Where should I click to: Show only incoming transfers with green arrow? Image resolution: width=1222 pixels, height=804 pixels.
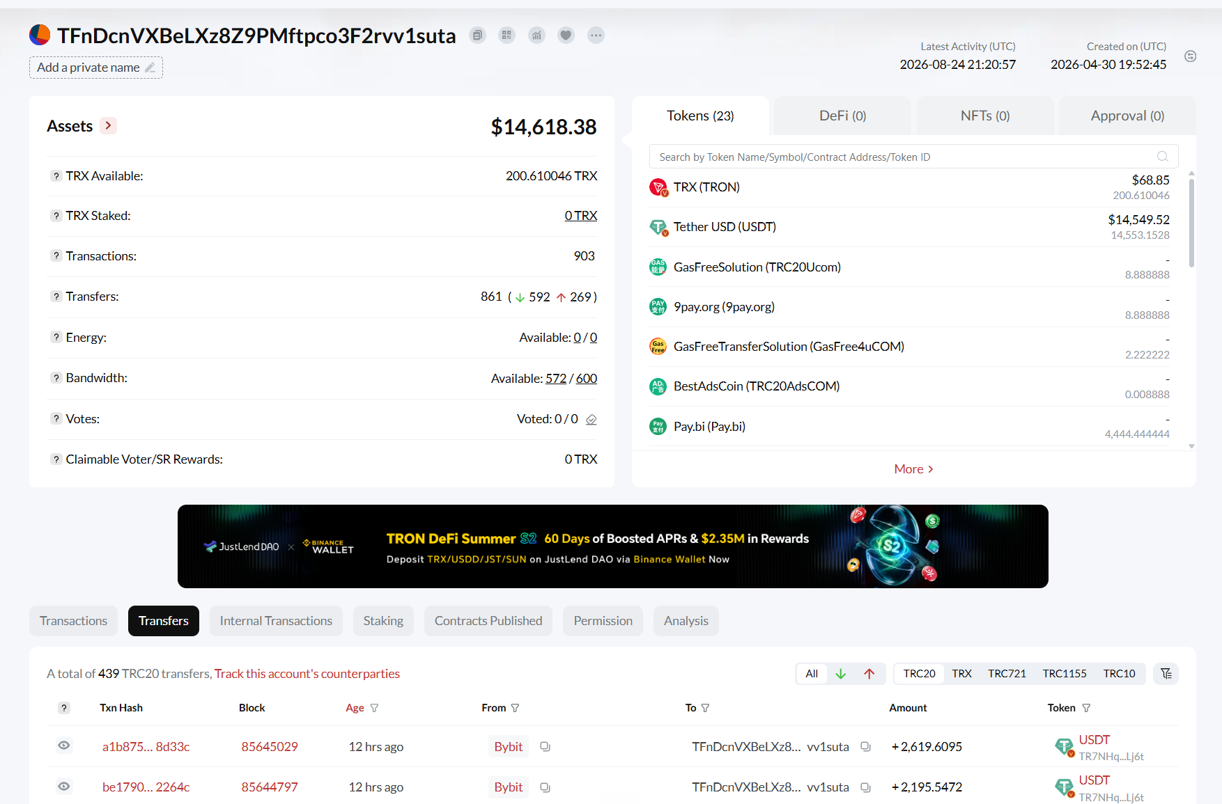click(x=841, y=673)
